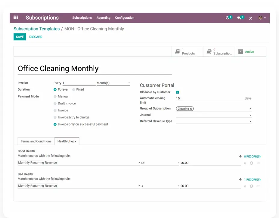
Task: Add a node to Good Health rule
Action: (251, 163)
